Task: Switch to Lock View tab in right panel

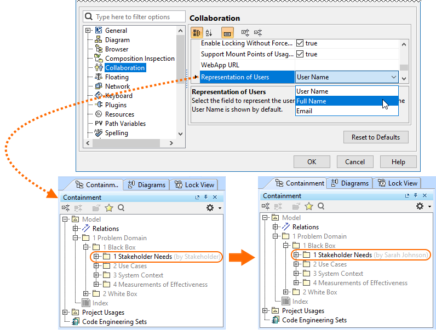Action: [397, 183]
